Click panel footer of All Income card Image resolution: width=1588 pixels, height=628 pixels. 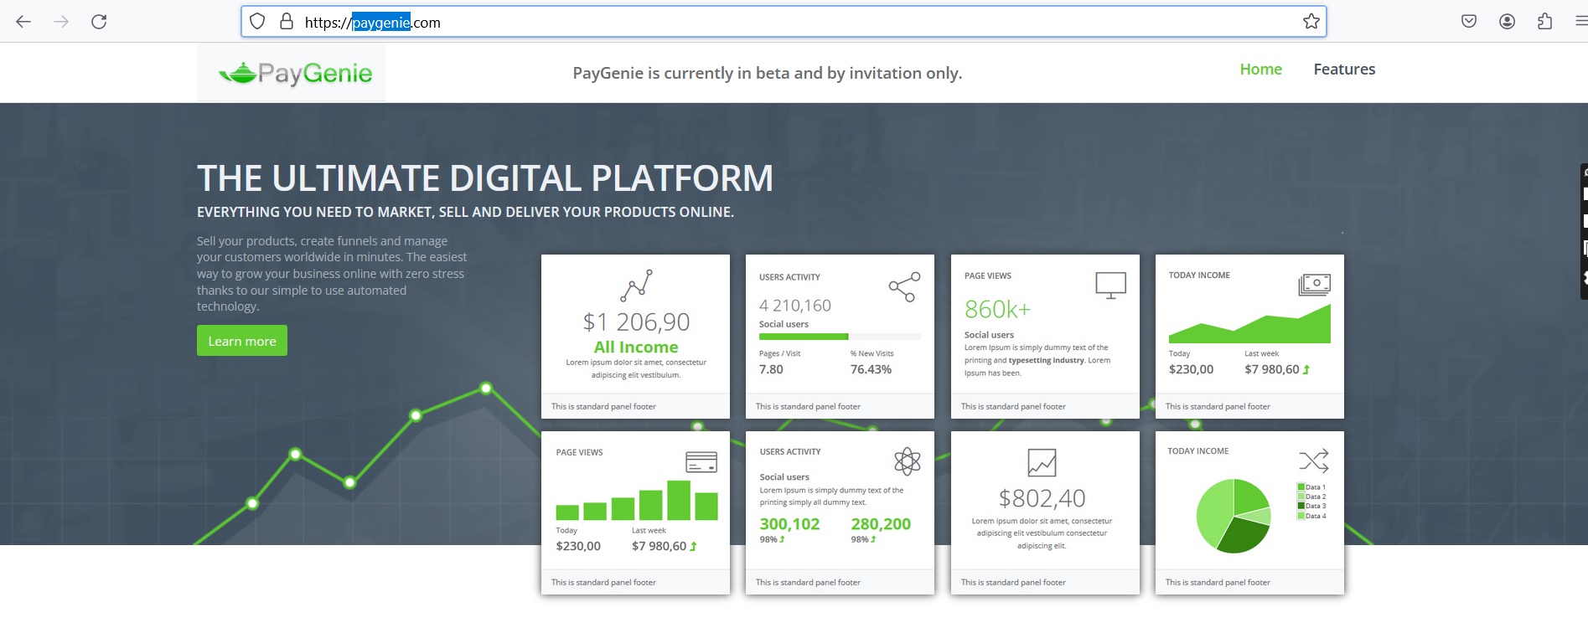(635, 406)
